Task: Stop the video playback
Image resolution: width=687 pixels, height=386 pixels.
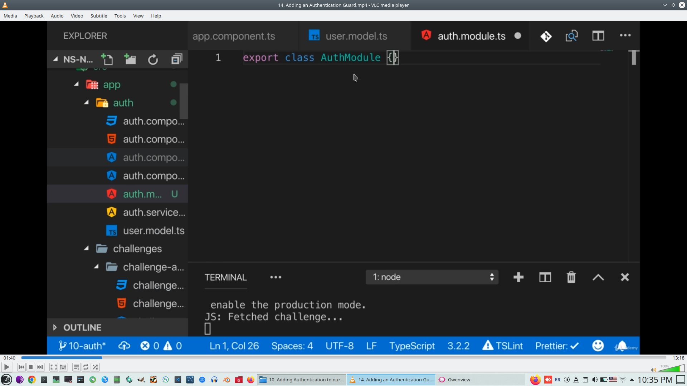Action: coord(31,367)
